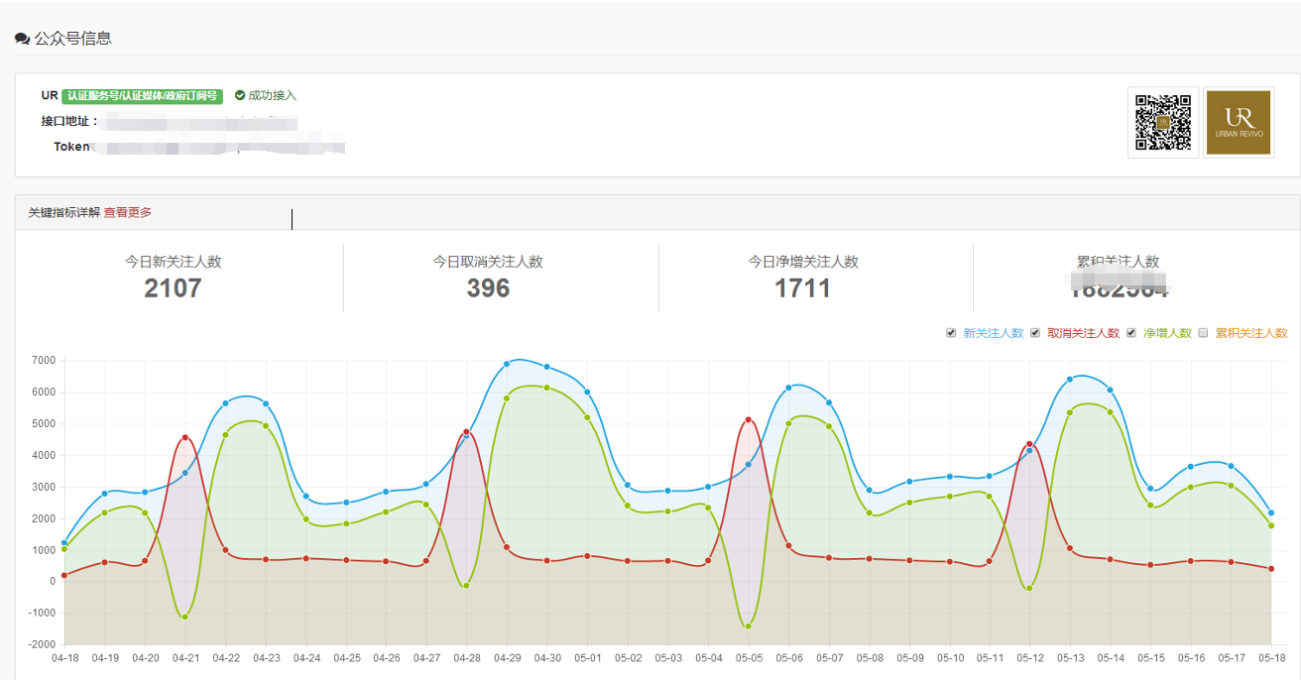Click the red peak point on 04-28
Screen dimensions: 1301x680
466,432
